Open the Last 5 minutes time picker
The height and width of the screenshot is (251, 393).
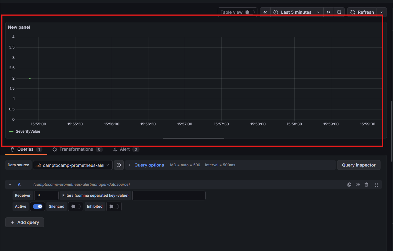coord(296,12)
